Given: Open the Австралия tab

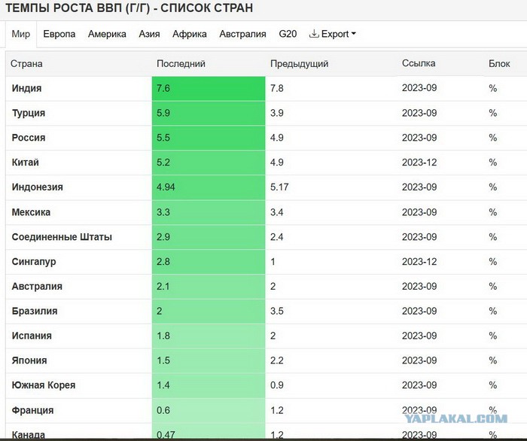Looking at the screenshot, I should click(242, 34).
